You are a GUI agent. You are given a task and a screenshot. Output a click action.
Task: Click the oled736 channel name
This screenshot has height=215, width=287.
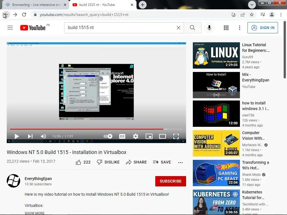pyautogui.click(x=248, y=115)
